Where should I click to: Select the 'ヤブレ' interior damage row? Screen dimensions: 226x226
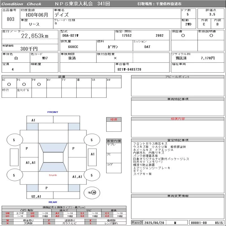114,148
